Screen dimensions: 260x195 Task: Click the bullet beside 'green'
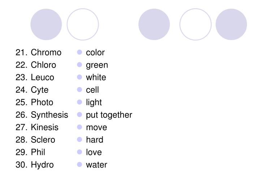pyautogui.click(x=79, y=65)
